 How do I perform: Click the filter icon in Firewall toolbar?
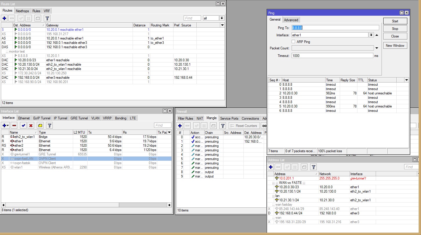pos(223,126)
